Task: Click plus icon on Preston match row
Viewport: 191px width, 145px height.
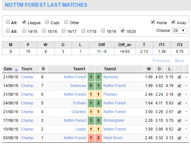Action: tap(186, 94)
